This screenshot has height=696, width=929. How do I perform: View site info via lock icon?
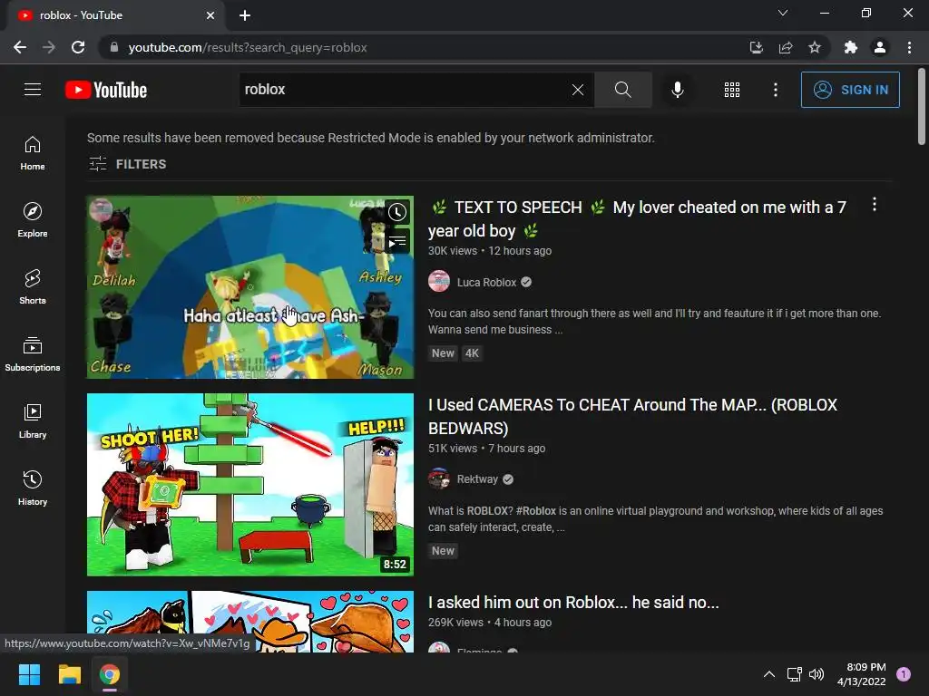click(114, 47)
